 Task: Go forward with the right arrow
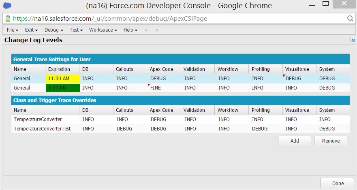[x=157, y=30]
